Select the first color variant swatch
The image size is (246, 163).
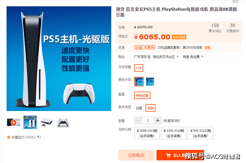click(x=139, y=82)
